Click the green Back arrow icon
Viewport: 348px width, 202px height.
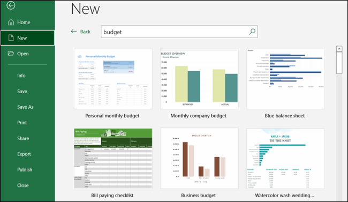tap(74, 32)
